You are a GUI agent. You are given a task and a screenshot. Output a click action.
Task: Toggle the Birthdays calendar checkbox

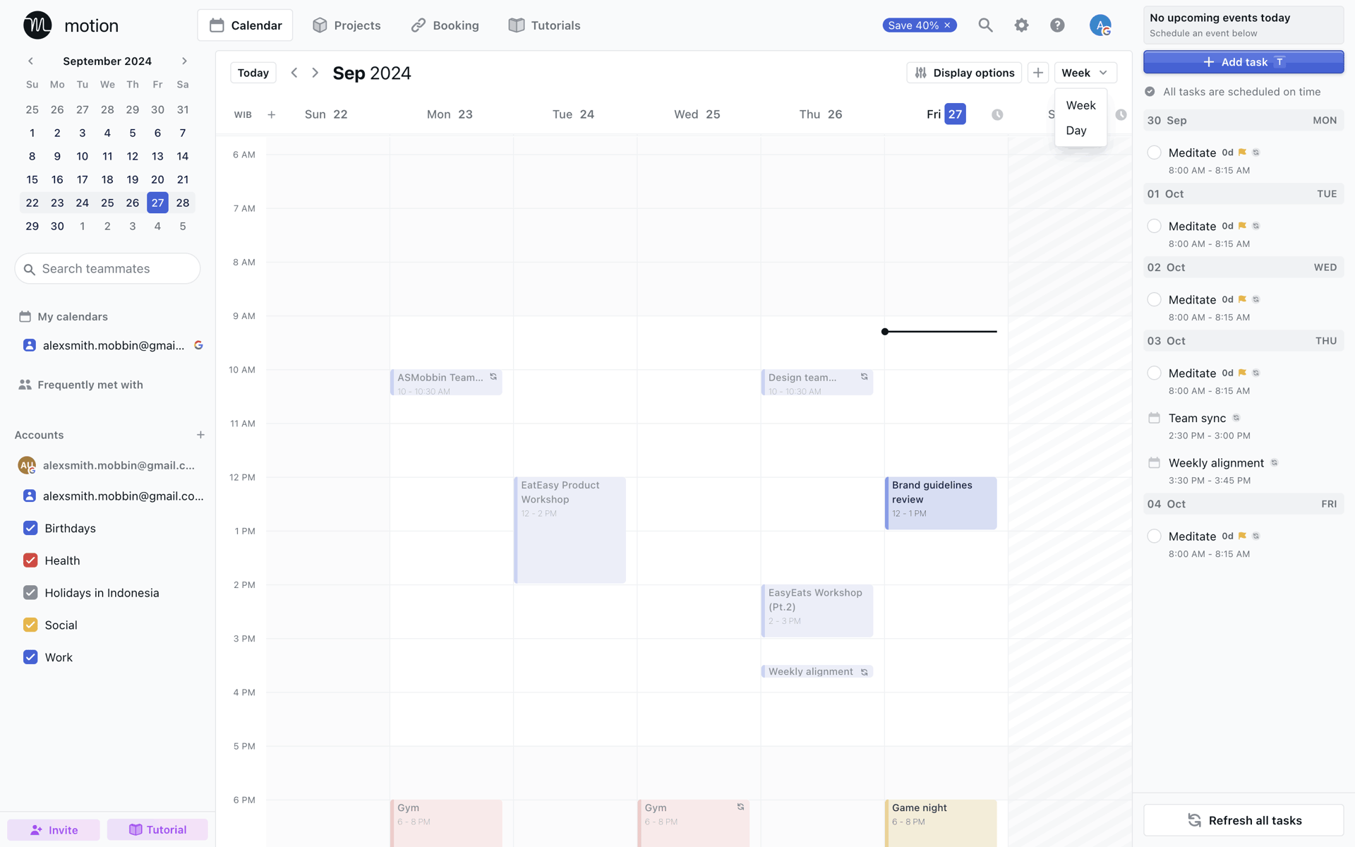tap(30, 528)
